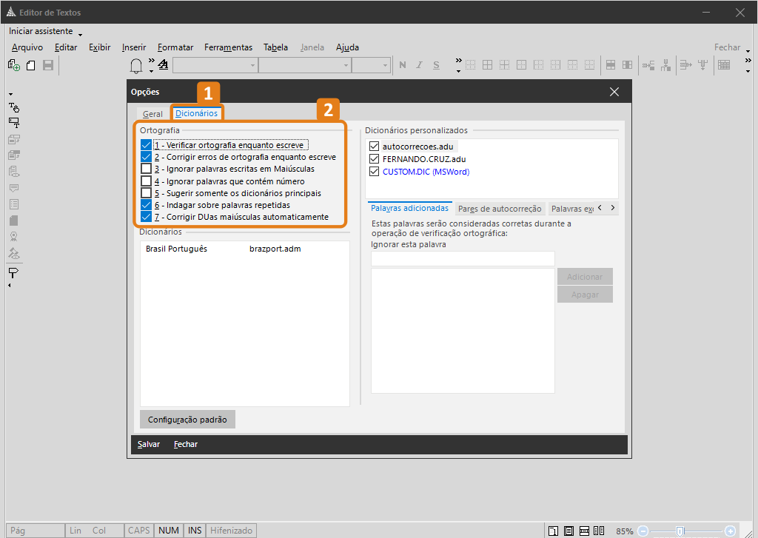Switch to the Pares de autocorreção tab

(500, 209)
